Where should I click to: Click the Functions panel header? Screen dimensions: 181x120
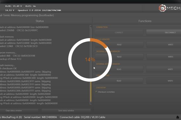tap(145, 21)
